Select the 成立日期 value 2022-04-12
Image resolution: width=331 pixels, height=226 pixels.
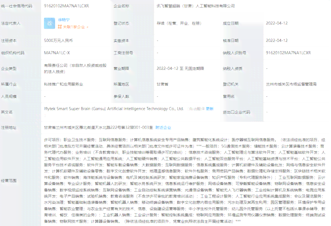[277, 23]
